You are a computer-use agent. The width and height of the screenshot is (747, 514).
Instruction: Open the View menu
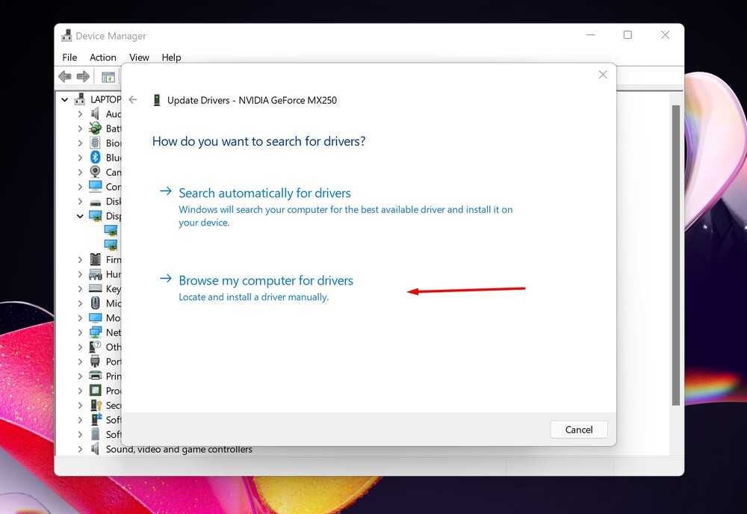139,58
